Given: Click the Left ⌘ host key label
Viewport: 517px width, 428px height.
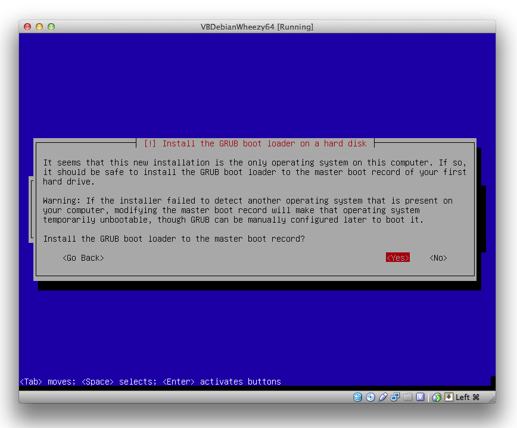Looking at the screenshot, I should [468, 397].
